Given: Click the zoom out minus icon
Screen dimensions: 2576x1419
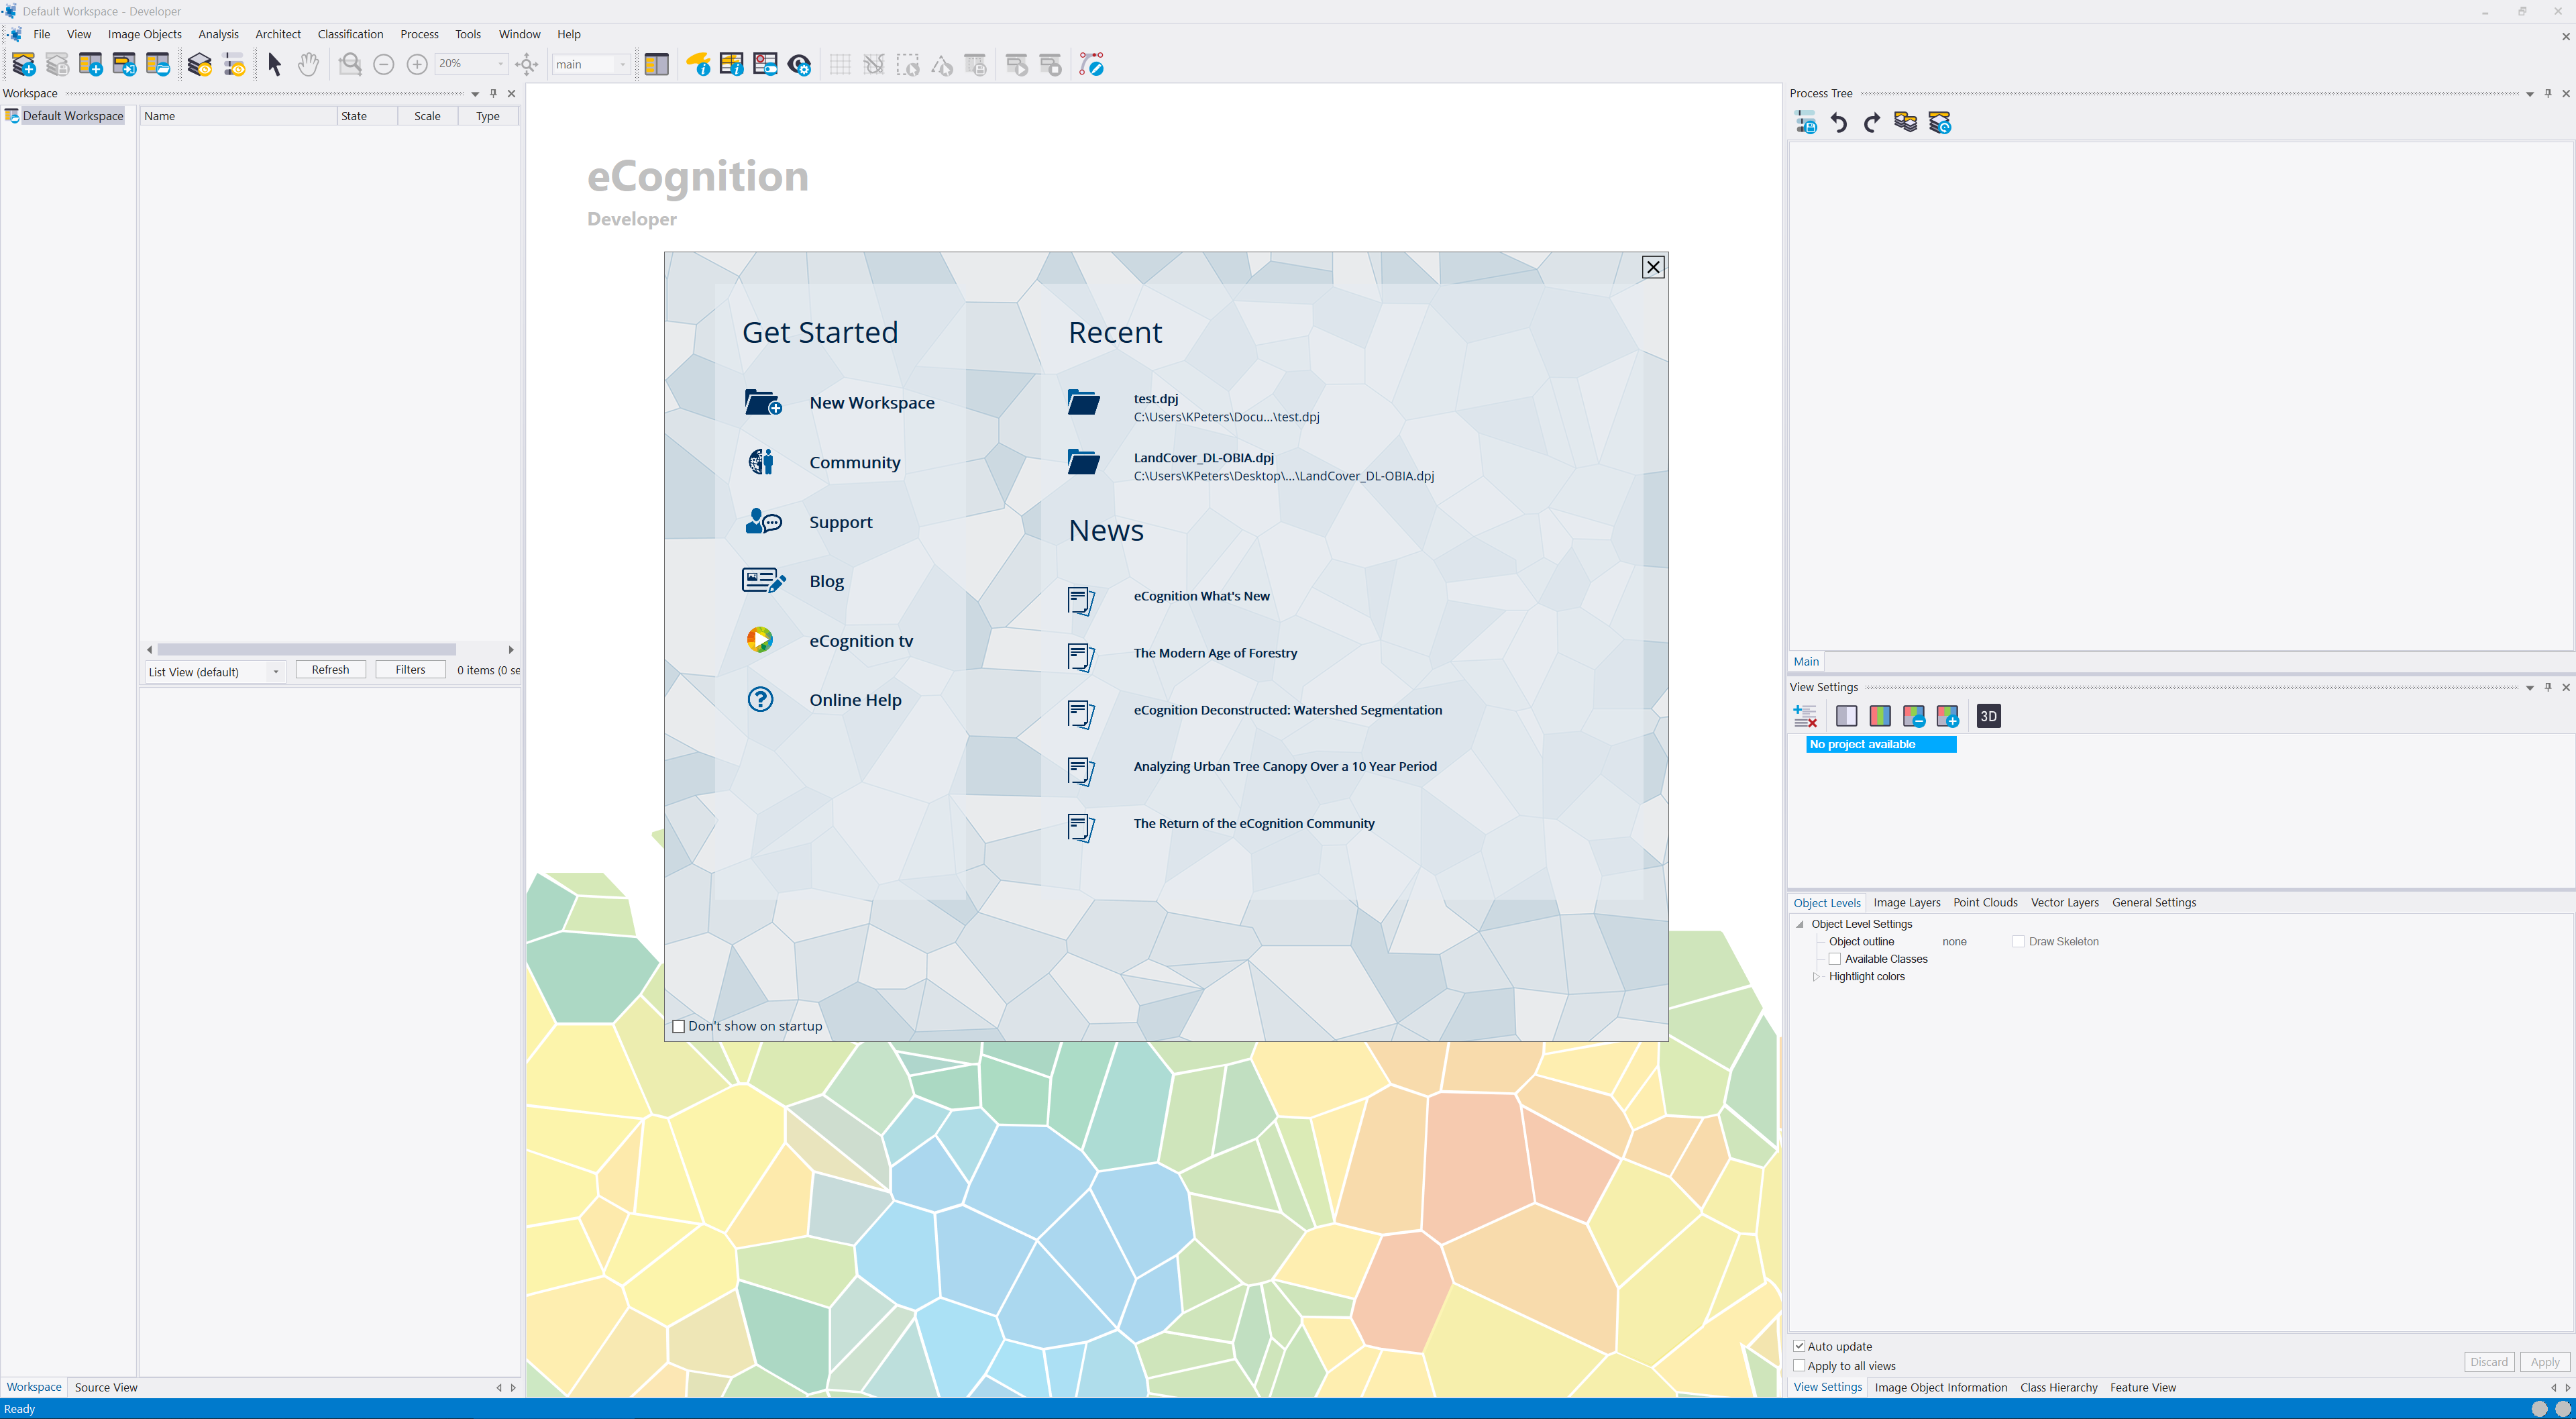Looking at the screenshot, I should coord(383,65).
